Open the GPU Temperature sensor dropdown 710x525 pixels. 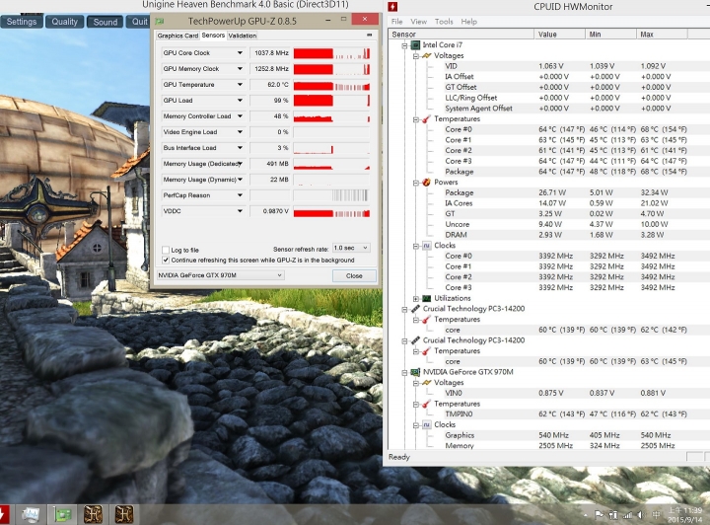coord(240,85)
